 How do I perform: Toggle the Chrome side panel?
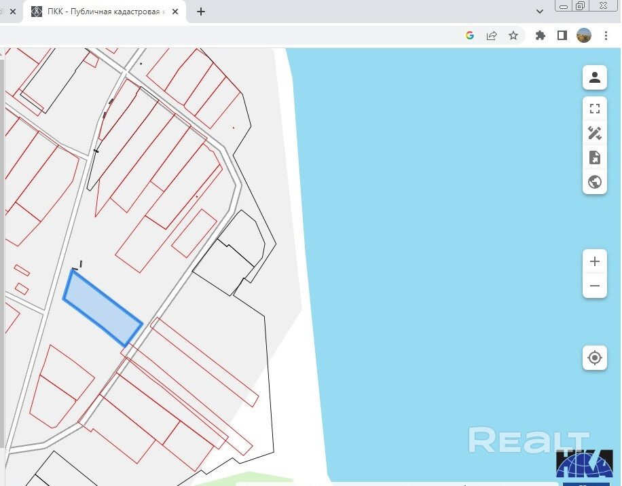[562, 36]
